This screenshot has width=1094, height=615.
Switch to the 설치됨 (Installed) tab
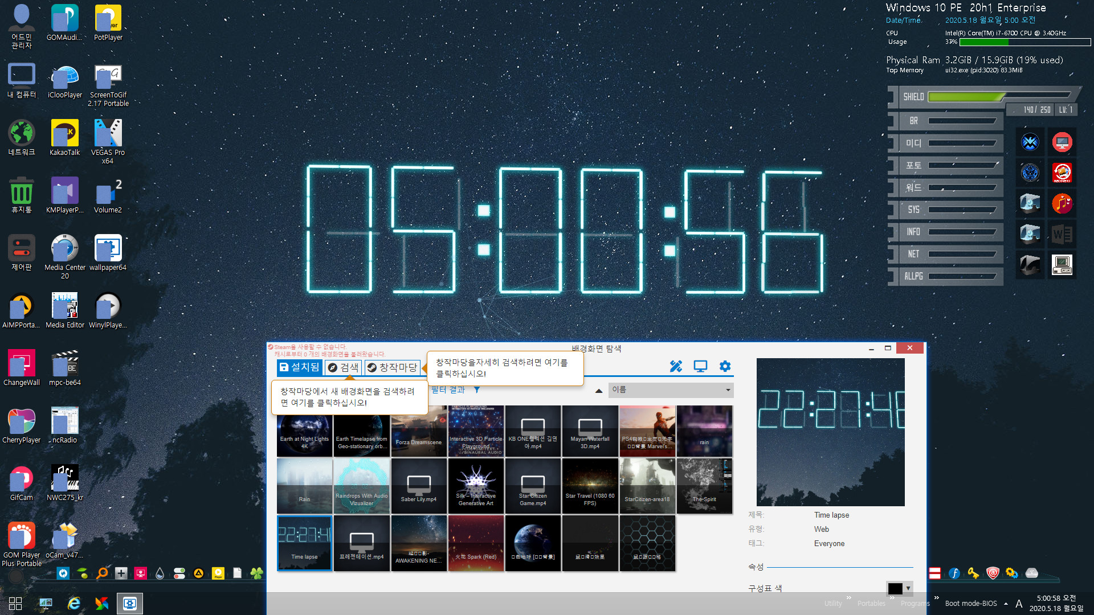tap(300, 367)
